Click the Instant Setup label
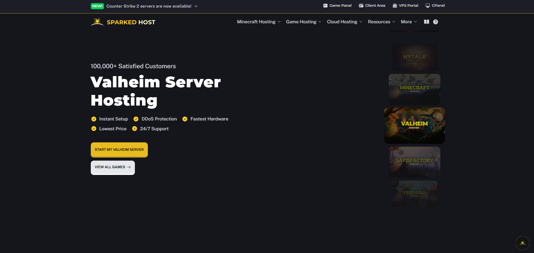The width and height of the screenshot is (534, 253). pos(114,119)
